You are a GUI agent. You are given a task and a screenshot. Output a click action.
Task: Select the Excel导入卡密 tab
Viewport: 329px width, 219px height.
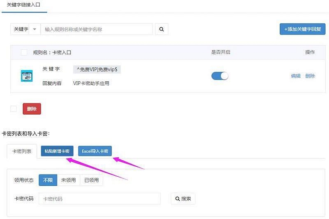click(x=95, y=151)
